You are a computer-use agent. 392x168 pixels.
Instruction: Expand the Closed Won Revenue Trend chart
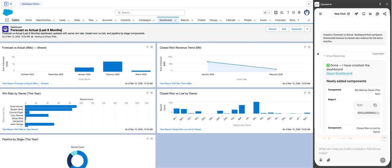coord(309,47)
